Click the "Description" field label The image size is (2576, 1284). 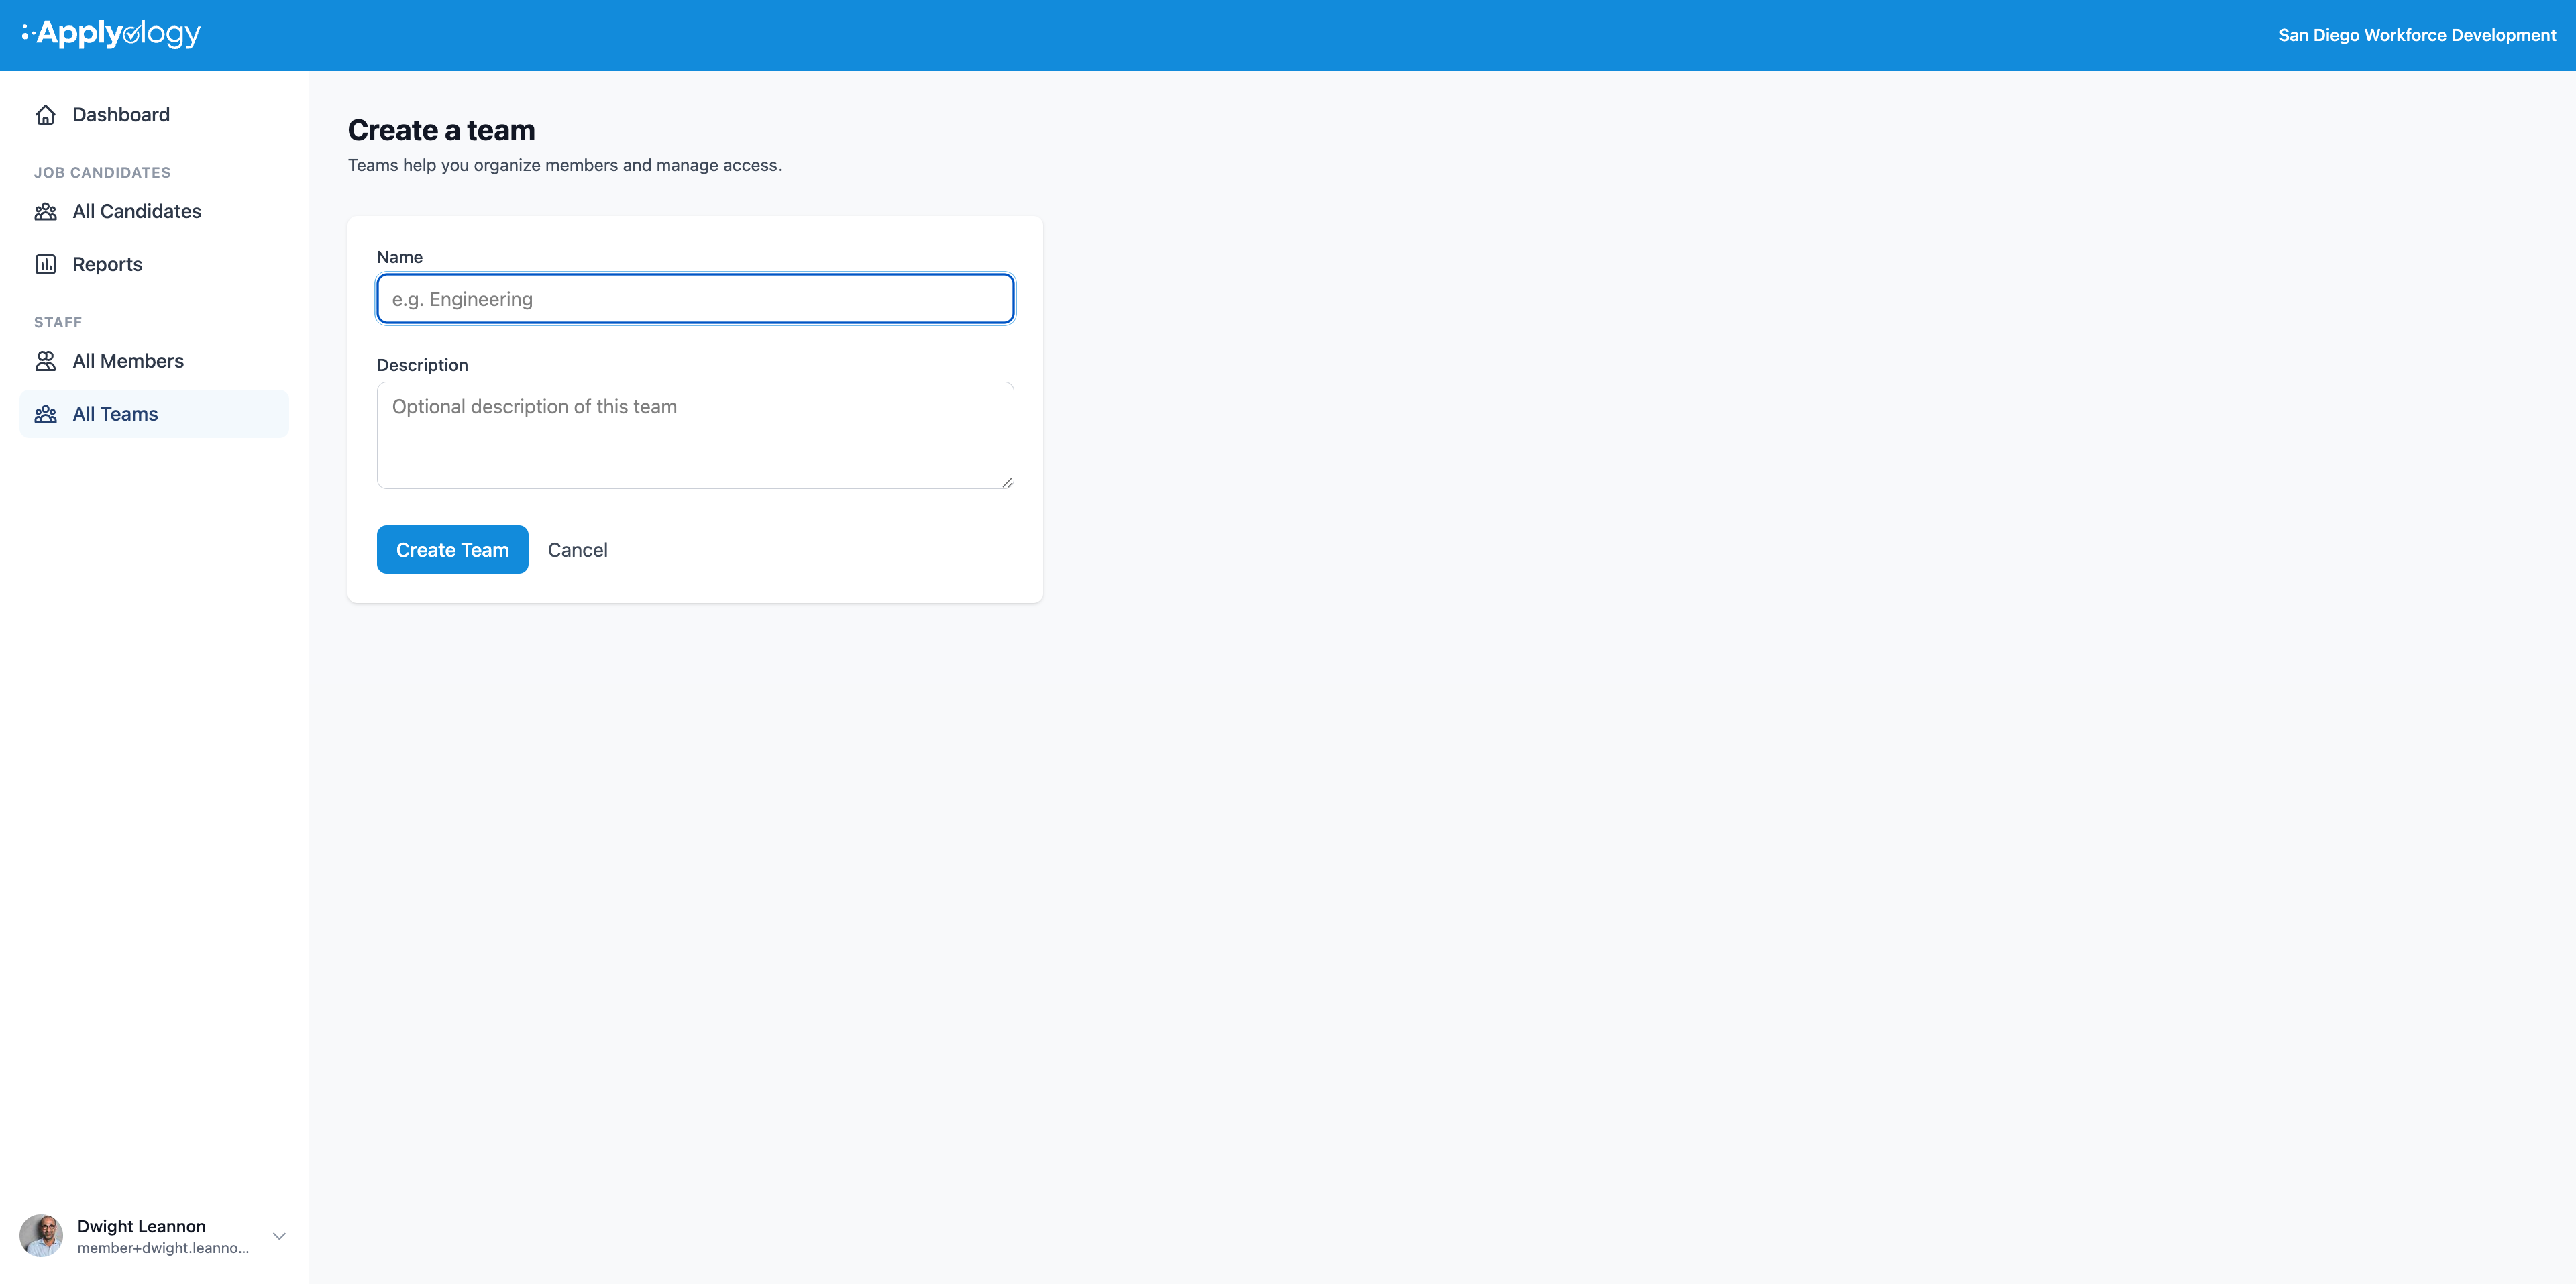tap(422, 365)
